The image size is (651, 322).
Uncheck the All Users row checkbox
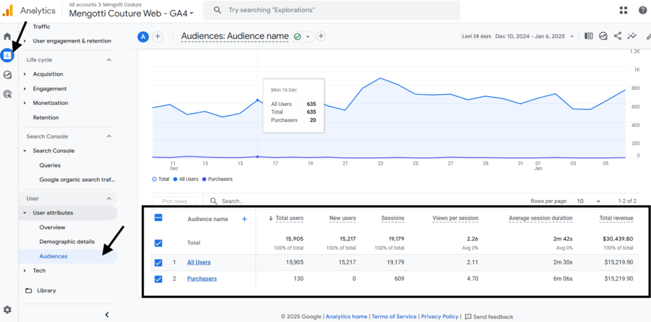click(x=158, y=263)
